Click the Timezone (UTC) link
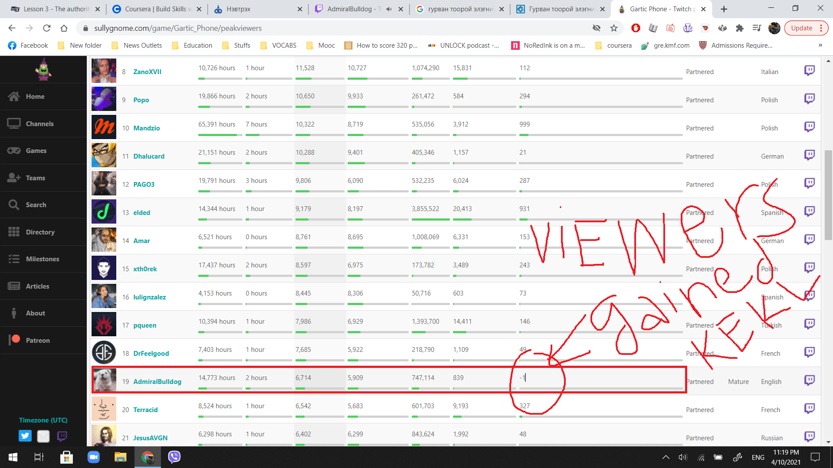 [x=43, y=420]
